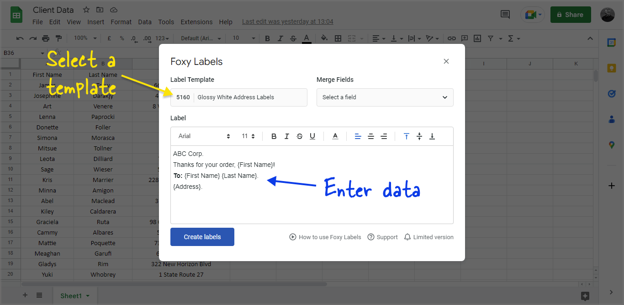Check cloud save status icon
Viewport: 624px width, 305px height.
point(114,10)
